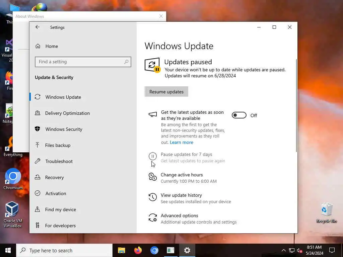Click the Files backup upload-arrow icon

tap(38, 145)
